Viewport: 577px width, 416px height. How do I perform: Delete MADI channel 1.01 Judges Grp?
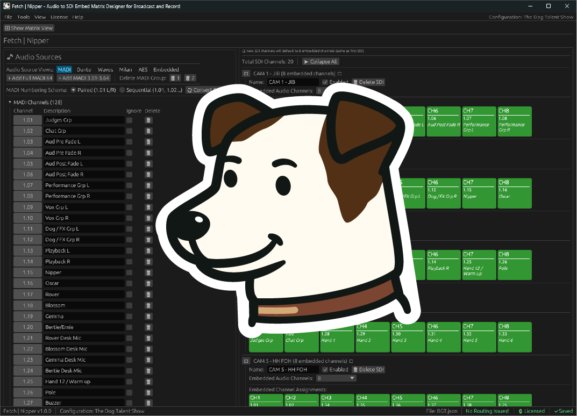[x=148, y=120]
